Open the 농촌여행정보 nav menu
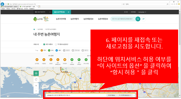 [x=103, y=19]
